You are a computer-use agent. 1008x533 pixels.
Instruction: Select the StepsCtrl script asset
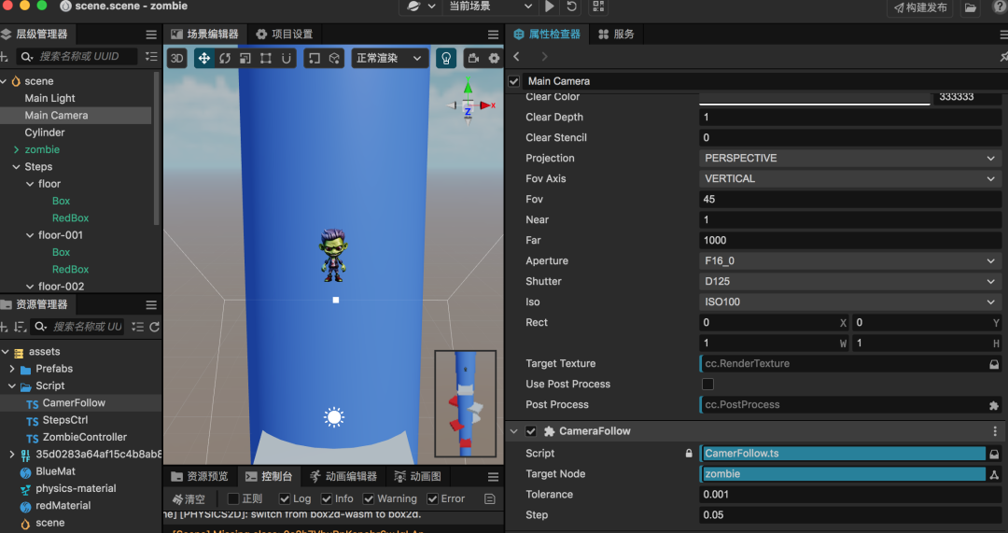pos(65,420)
